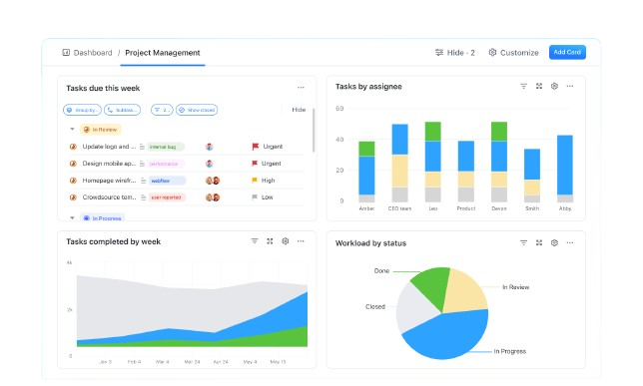This screenshot has width=643, height=386.
Task: Open the Homepage wirefr... task
Action: 109,181
